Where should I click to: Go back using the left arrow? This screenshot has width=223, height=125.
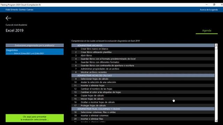pos(8,18)
